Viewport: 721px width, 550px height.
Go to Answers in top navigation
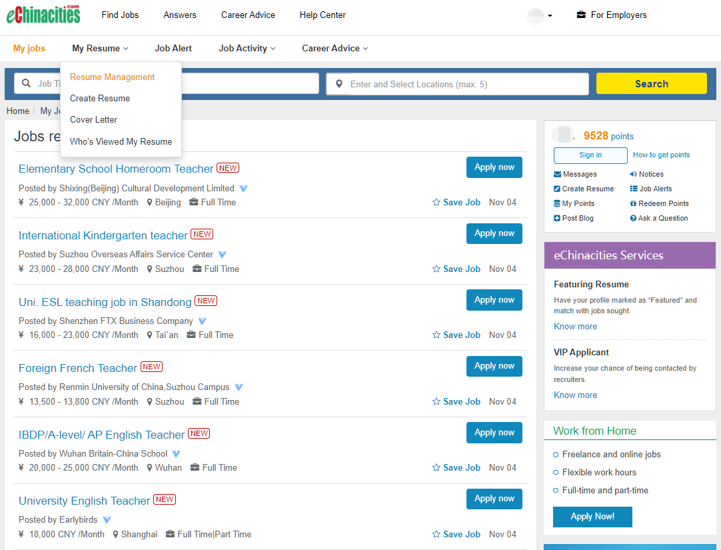(x=180, y=15)
